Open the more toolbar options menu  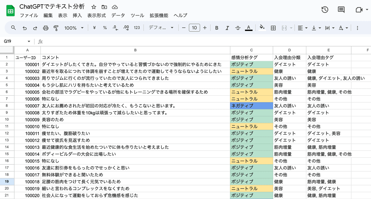[x=357, y=28]
